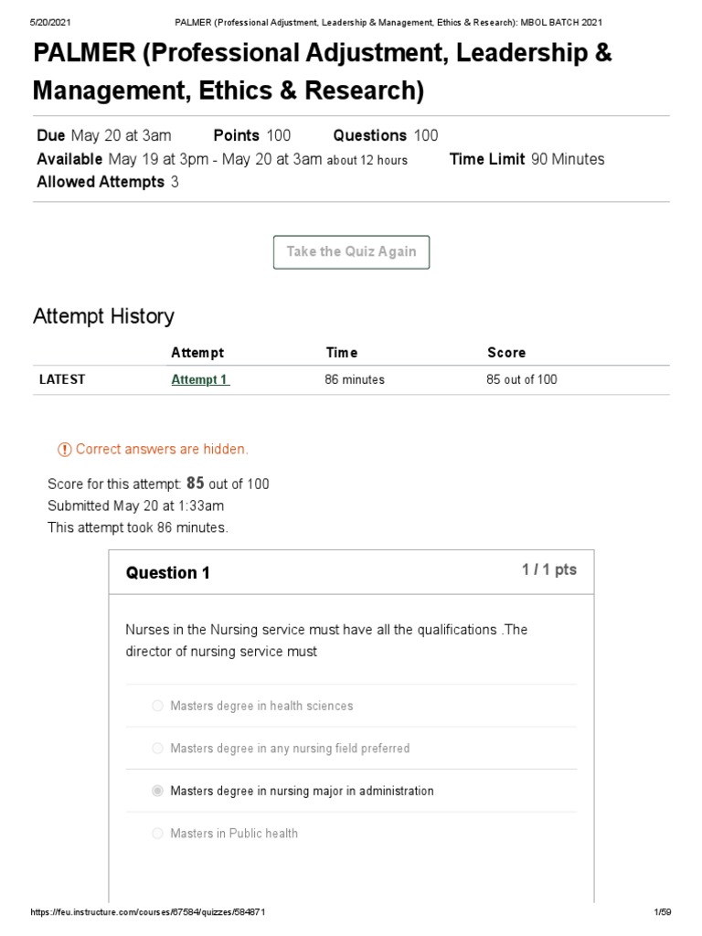Click the LATEST row label
Screen dimensions: 702x936
(x=62, y=379)
